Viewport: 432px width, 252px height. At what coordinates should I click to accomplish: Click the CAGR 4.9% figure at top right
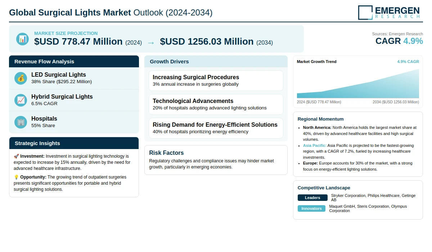point(399,41)
